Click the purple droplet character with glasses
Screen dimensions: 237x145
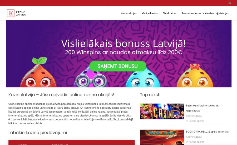91,79
